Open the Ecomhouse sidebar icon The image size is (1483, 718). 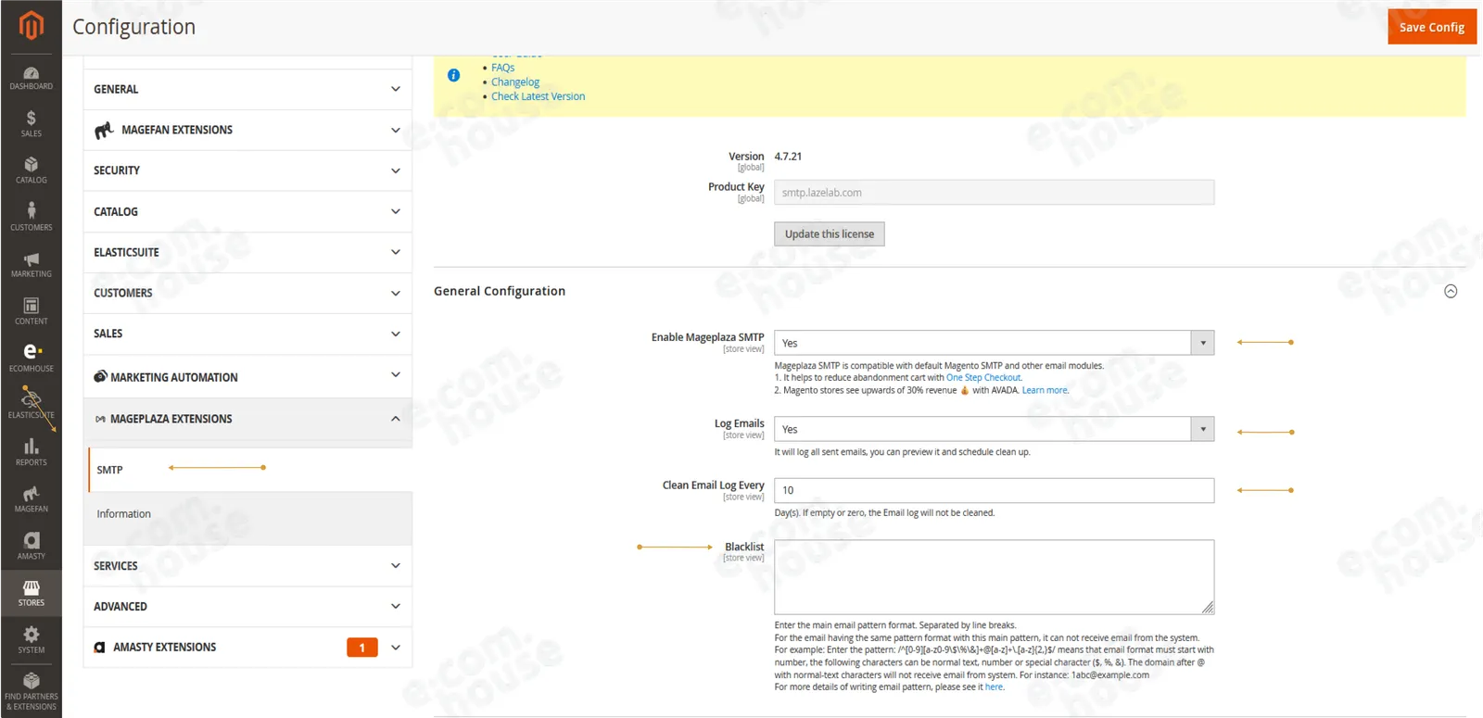pyautogui.click(x=31, y=359)
